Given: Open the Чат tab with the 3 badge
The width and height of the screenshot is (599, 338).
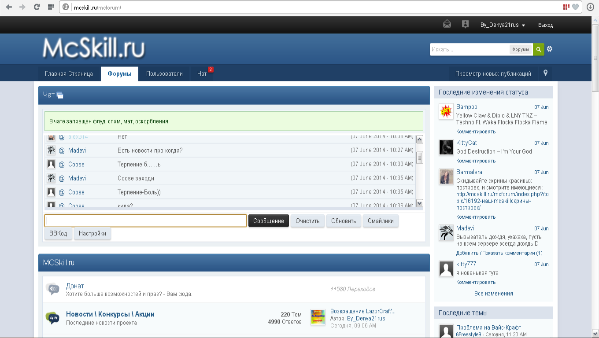Looking at the screenshot, I should pos(202,73).
